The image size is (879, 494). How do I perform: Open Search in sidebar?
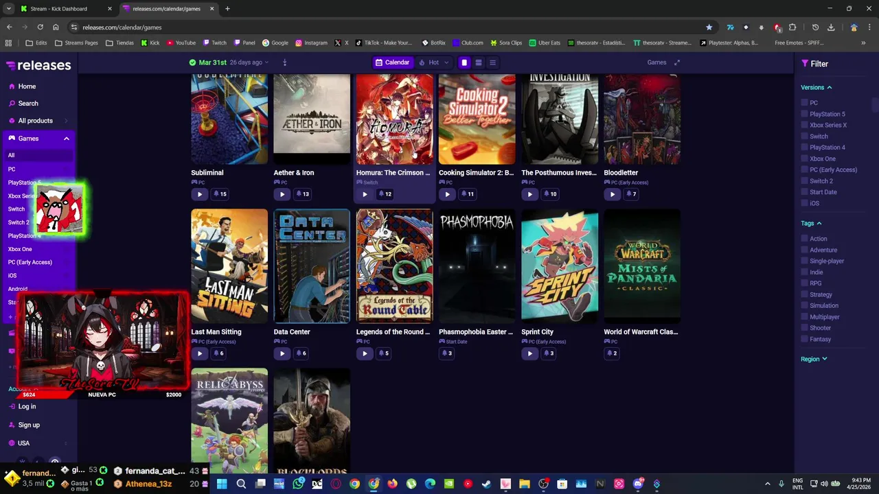point(28,104)
